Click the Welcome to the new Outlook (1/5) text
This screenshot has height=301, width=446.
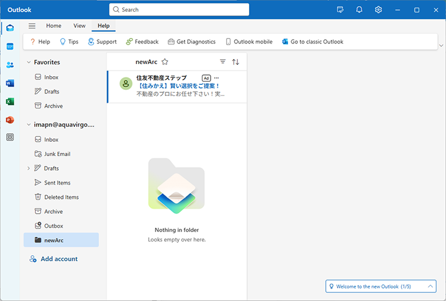(x=374, y=287)
